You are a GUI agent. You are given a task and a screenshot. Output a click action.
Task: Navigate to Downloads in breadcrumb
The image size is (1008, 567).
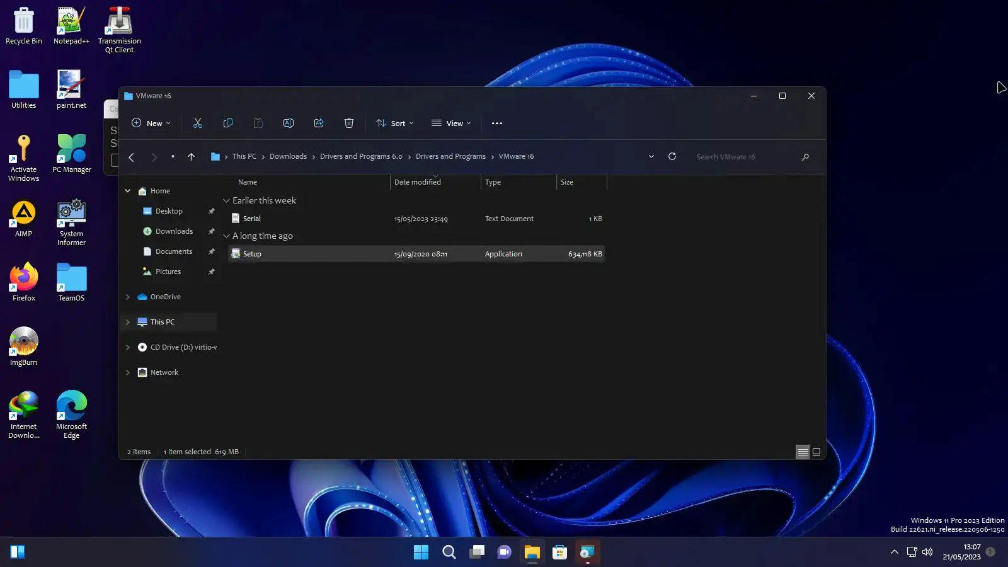pyautogui.click(x=289, y=156)
